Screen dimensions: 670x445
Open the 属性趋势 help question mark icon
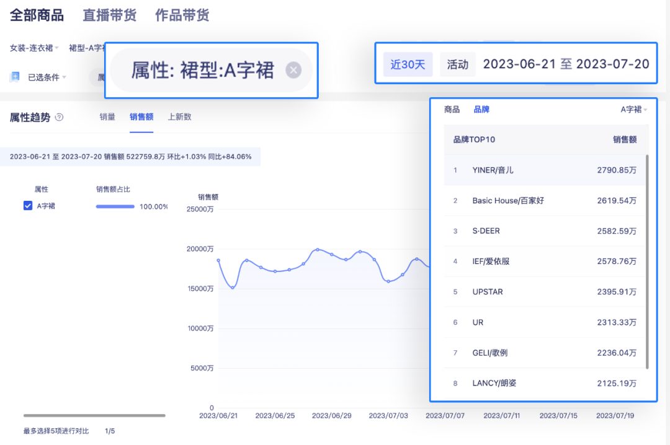click(60, 117)
